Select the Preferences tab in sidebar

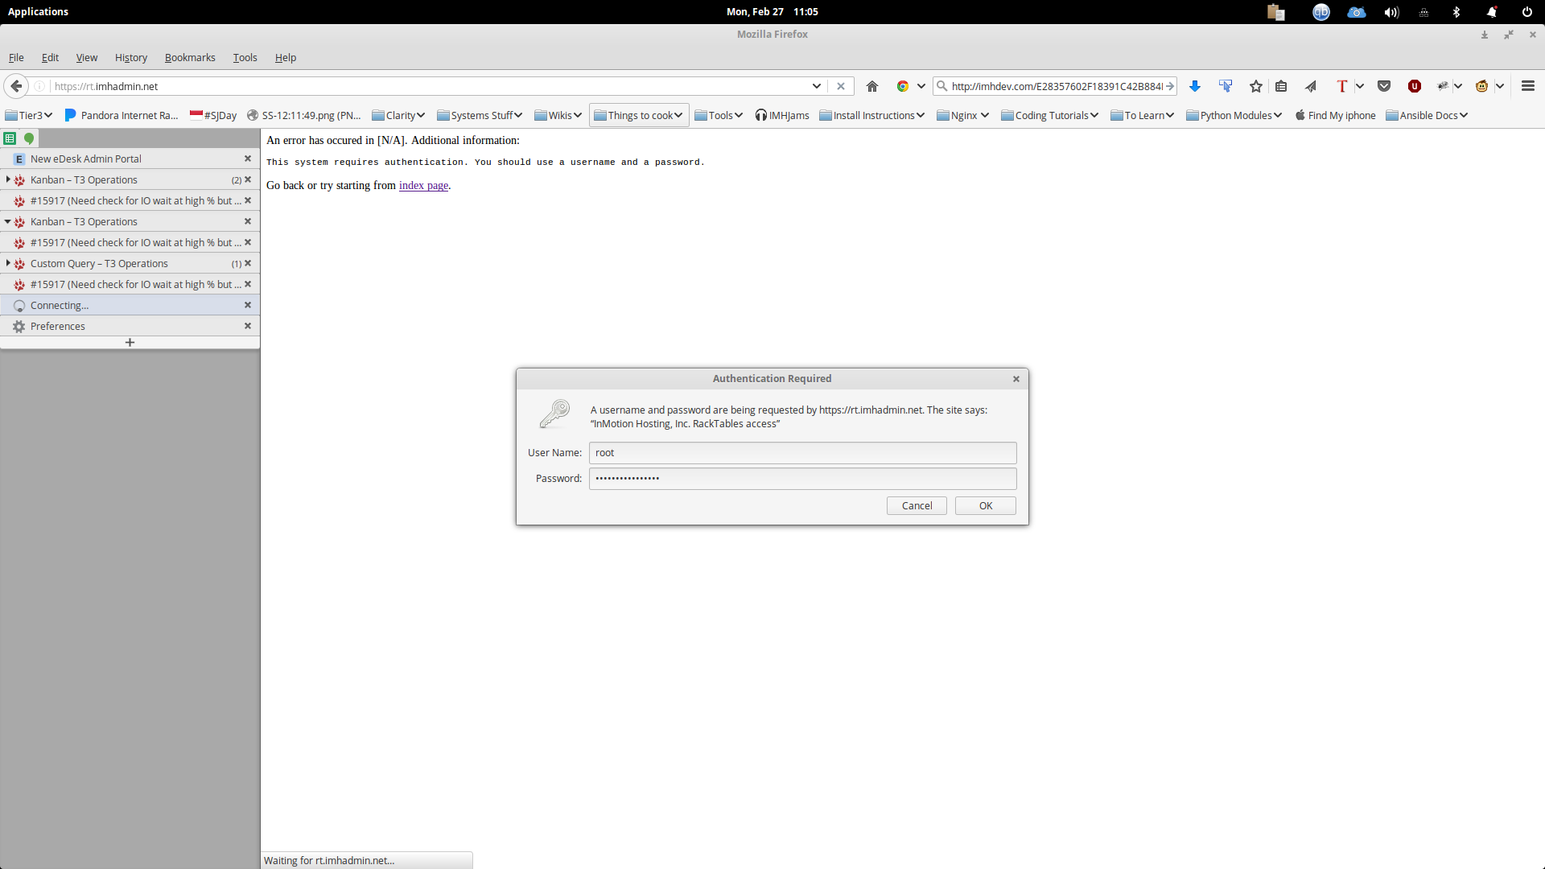pos(58,326)
